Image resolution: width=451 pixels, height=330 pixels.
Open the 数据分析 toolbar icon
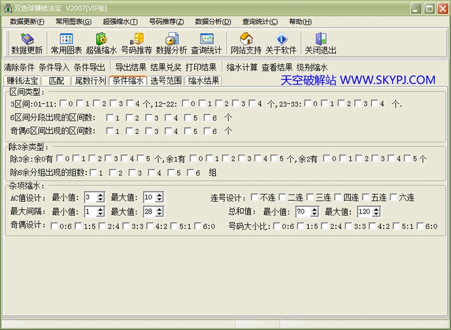click(x=171, y=44)
